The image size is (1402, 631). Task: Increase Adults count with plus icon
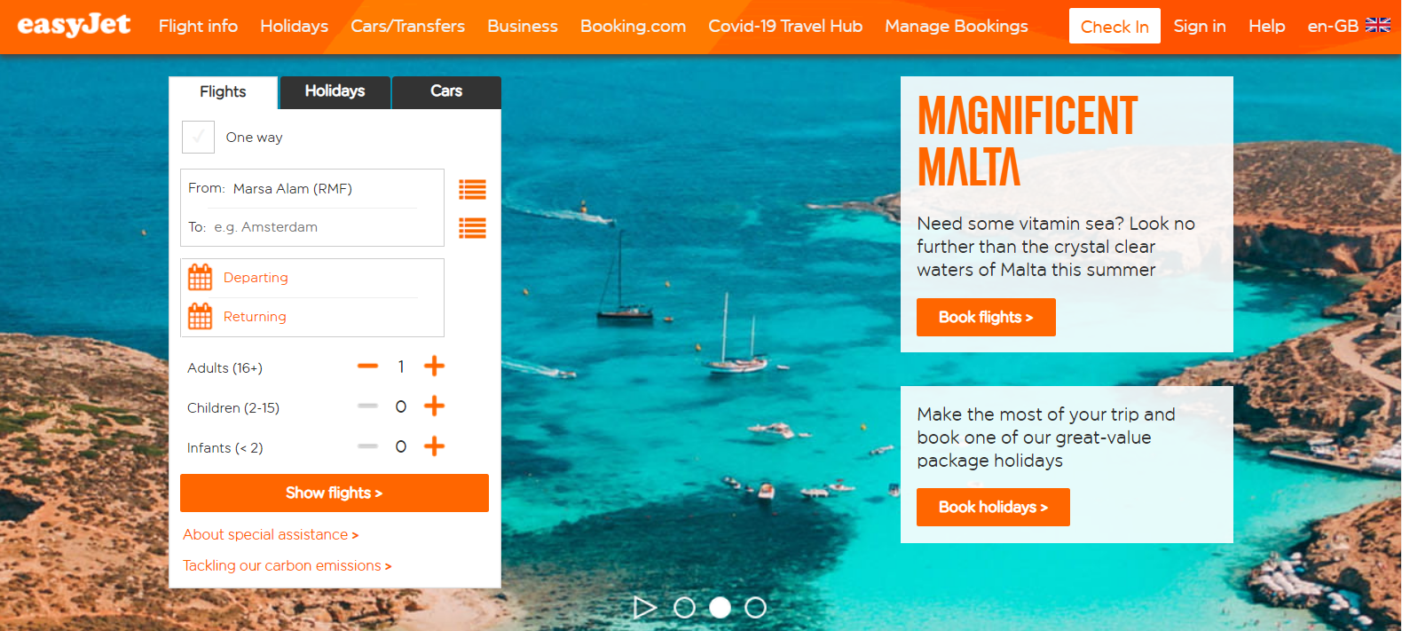point(434,367)
